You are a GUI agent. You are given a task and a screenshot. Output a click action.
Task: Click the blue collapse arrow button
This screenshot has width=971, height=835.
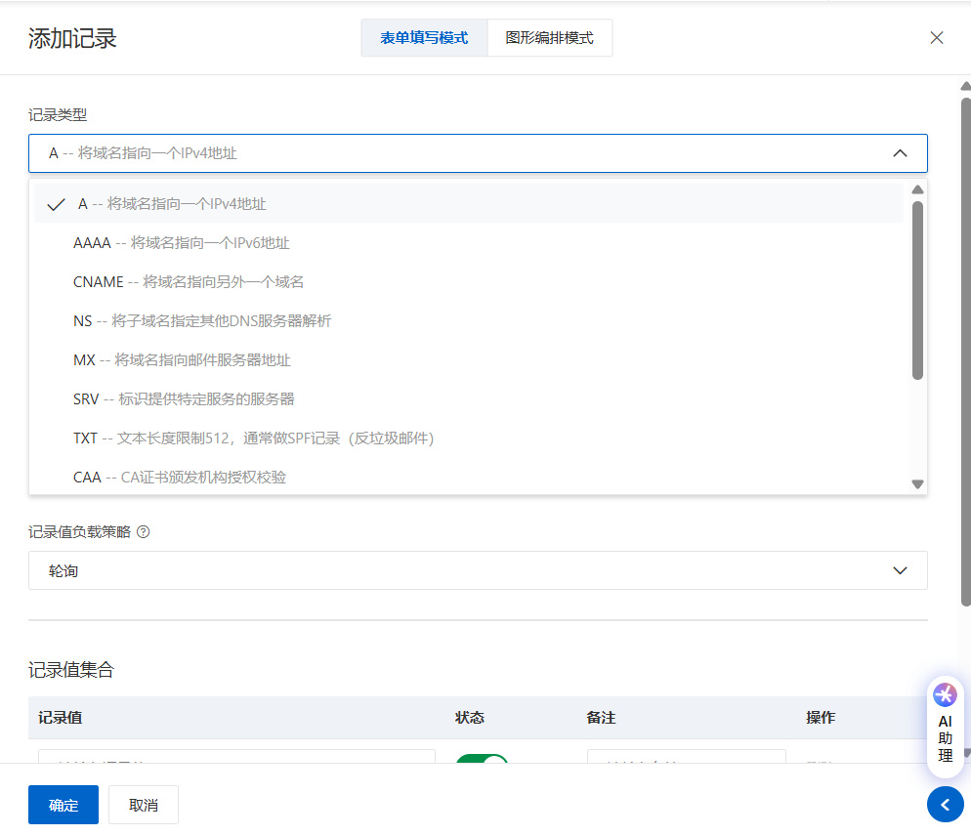[x=945, y=804]
